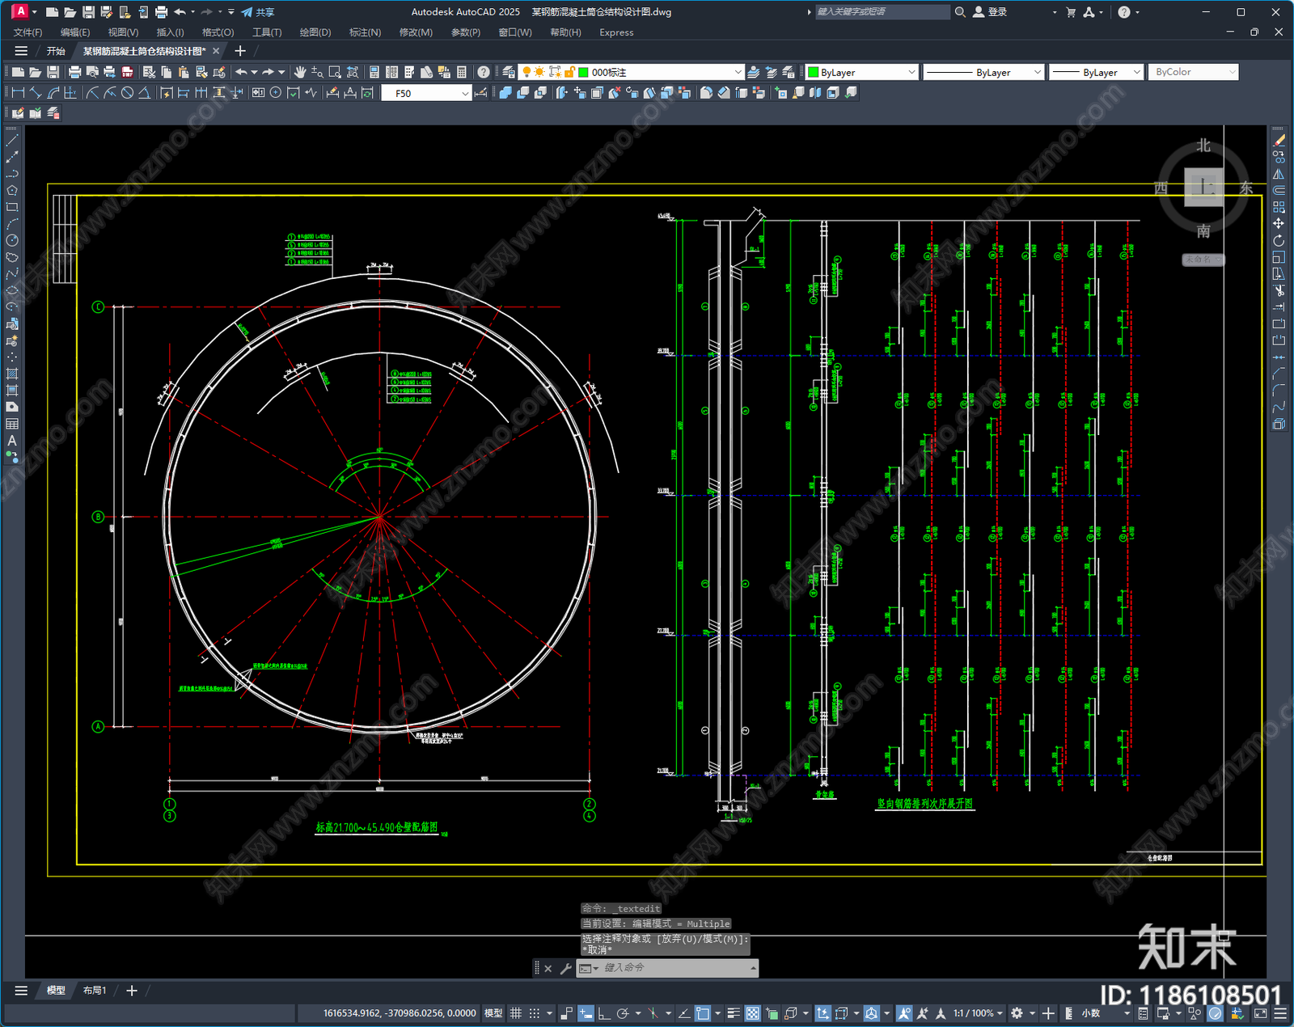Select the Multiline Text tool
Image resolution: width=1294 pixels, height=1027 pixels.
pyautogui.click(x=12, y=441)
